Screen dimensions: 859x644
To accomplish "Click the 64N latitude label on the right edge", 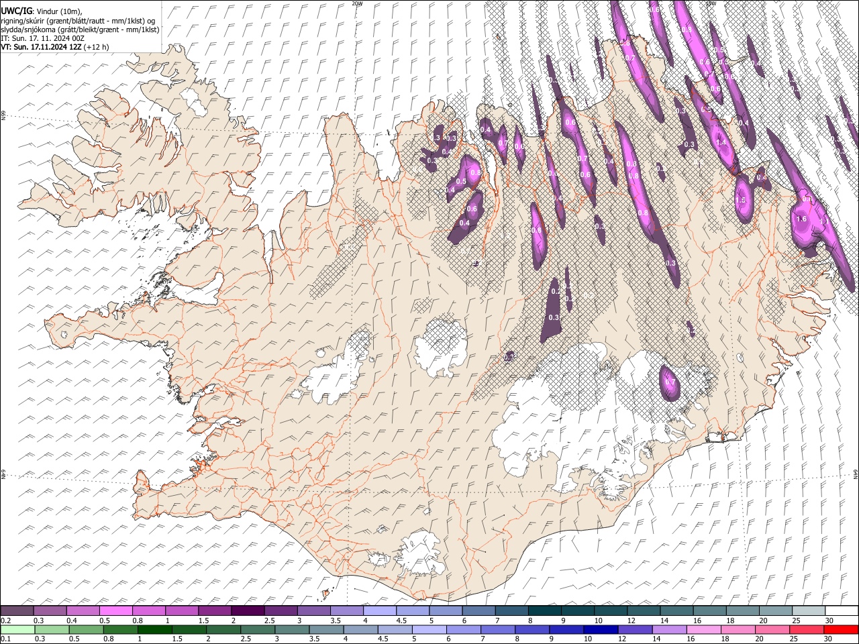I will tap(856, 474).
